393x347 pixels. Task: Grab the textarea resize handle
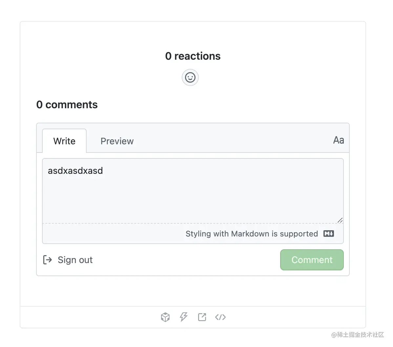pos(340,220)
